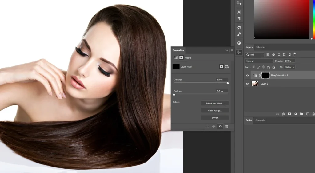Select the Masks icon in Properties
The height and width of the screenshot is (173, 315).
coord(181,57)
